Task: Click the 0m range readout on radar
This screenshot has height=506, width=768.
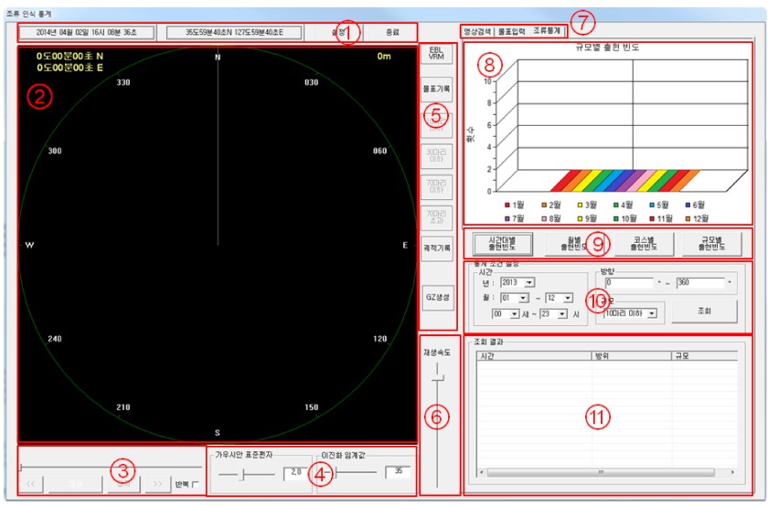Action: [x=384, y=57]
